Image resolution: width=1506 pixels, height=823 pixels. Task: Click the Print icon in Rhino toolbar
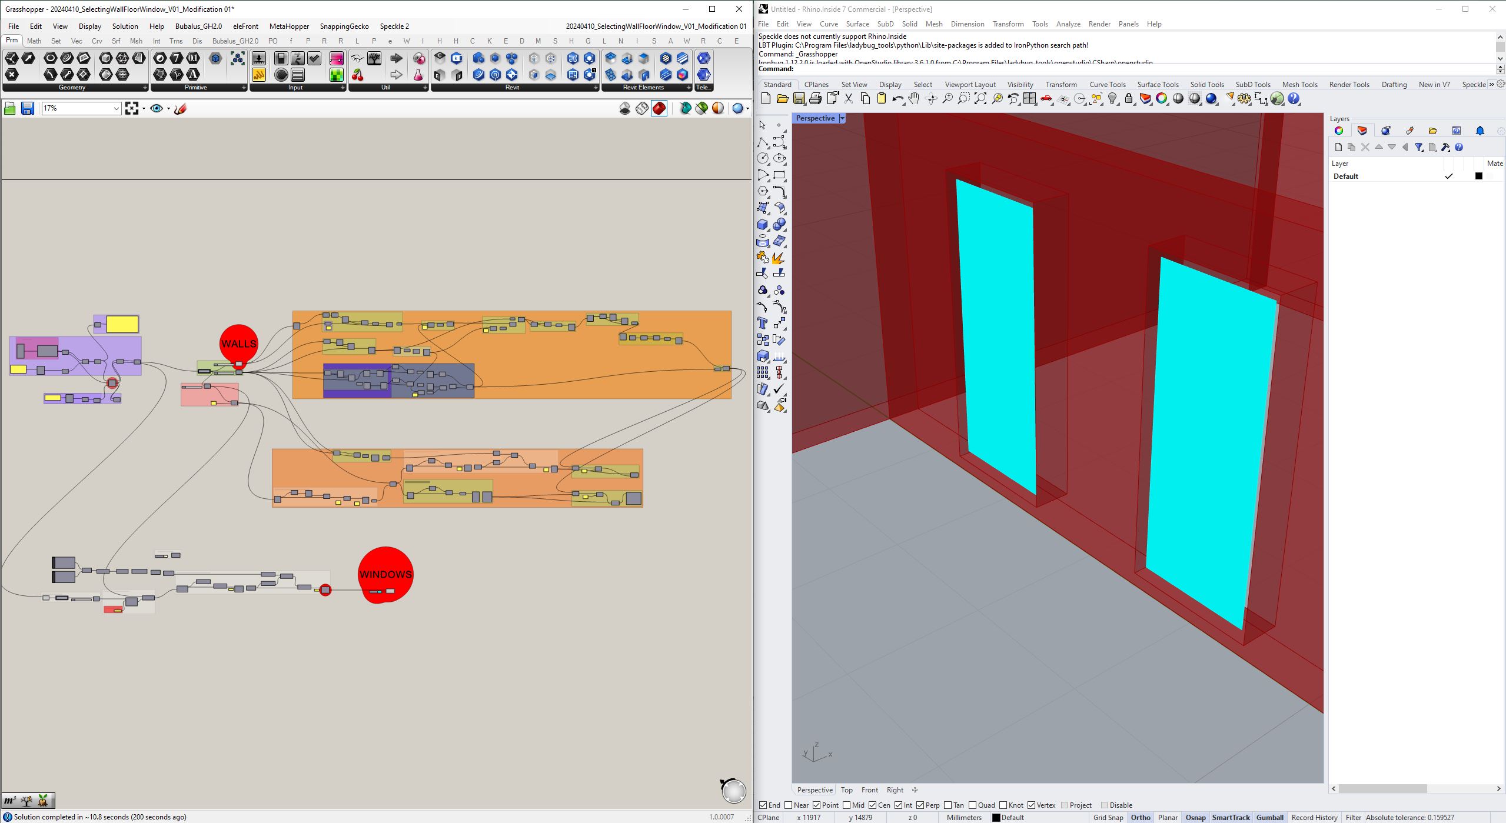coord(815,99)
